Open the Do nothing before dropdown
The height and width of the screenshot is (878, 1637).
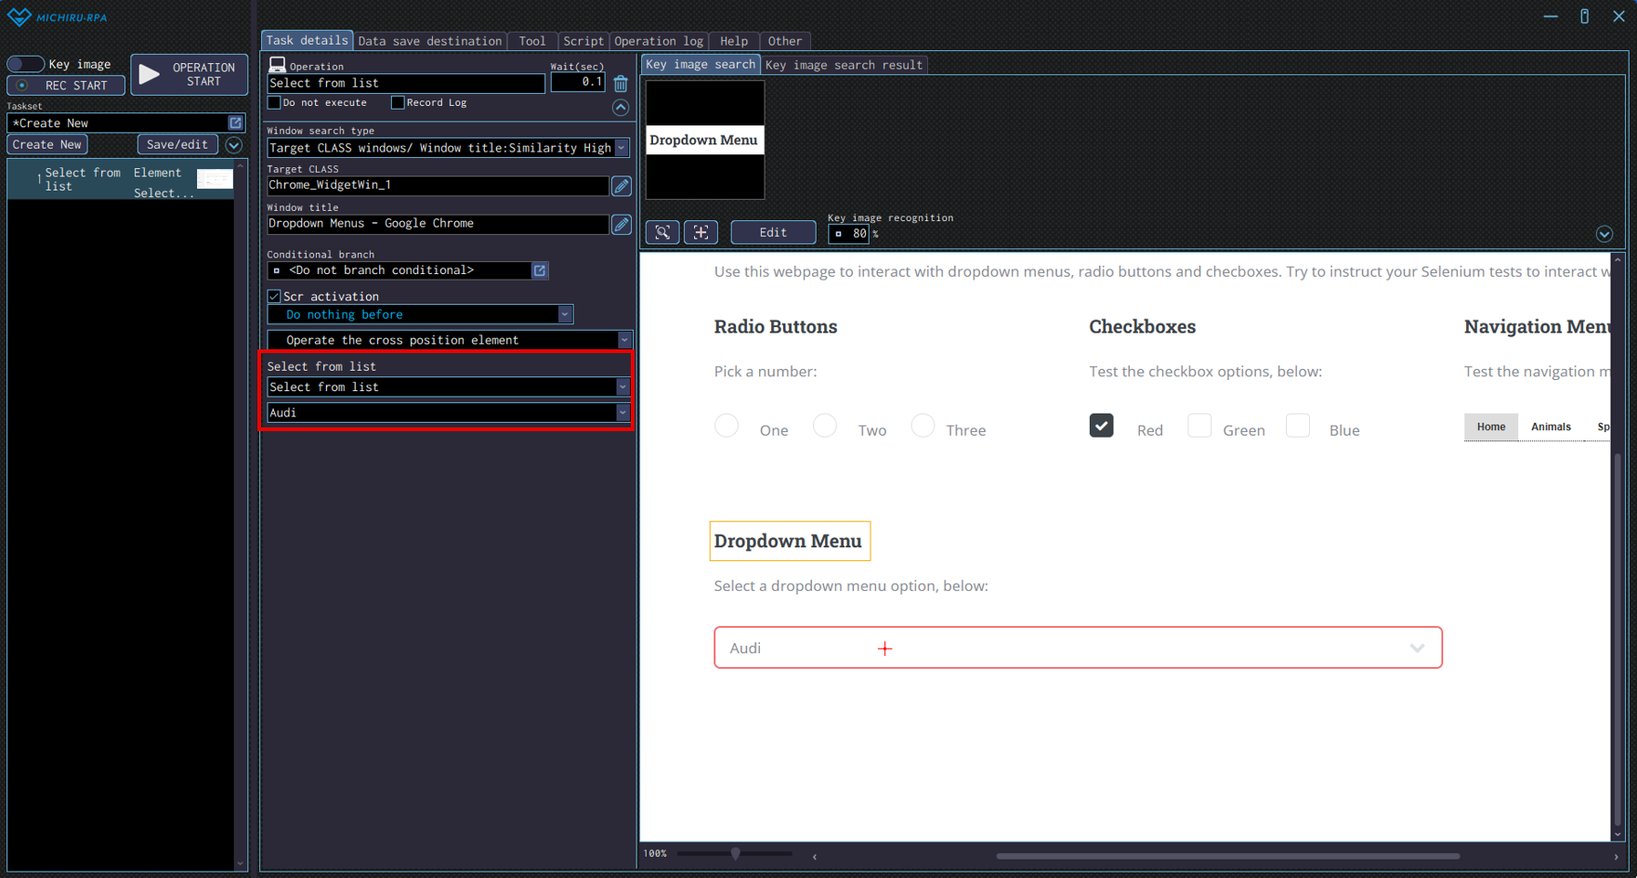tap(564, 315)
